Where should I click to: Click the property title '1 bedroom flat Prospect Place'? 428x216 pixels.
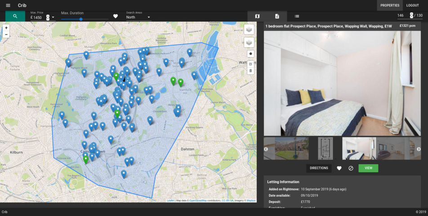tap(328, 26)
